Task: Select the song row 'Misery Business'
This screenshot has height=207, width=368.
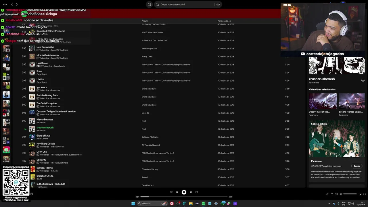Action: click(x=158, y=121)
